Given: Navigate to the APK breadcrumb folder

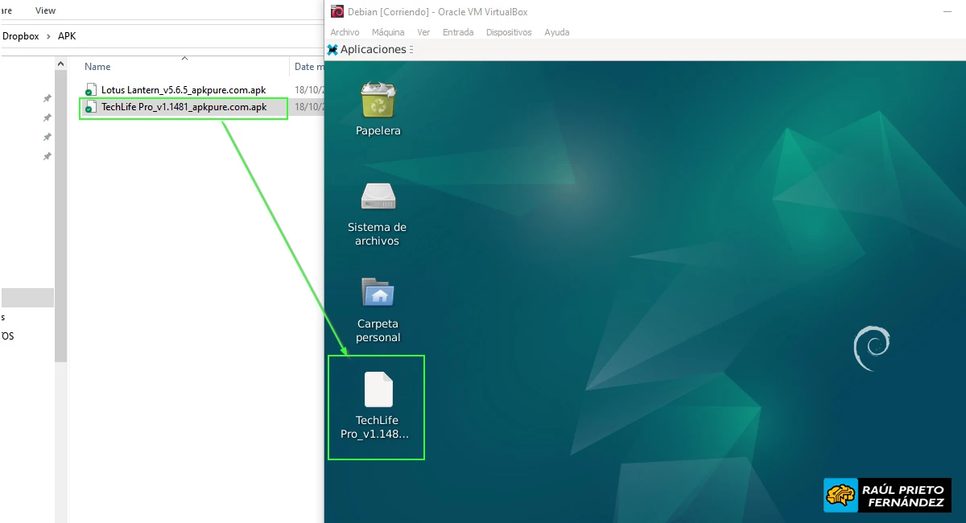Looking at the screenshot, I should pos(67,36).
